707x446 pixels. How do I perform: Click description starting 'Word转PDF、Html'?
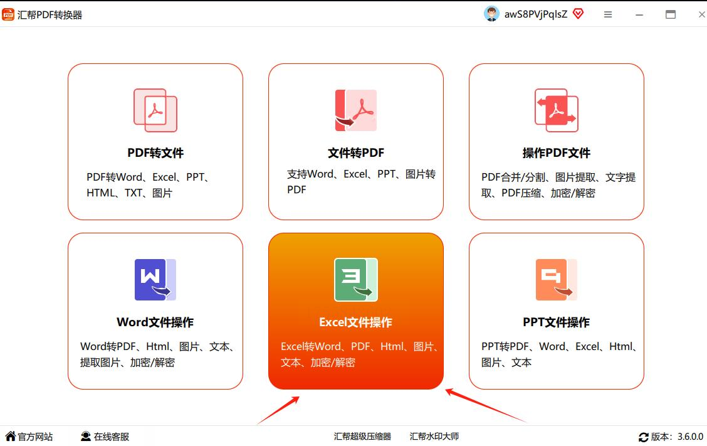(157, 354)
